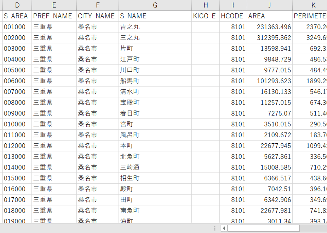The height and width of the screenshot is (233, 327).
Task: Select the AREA header cell
Action: (269, 16)
